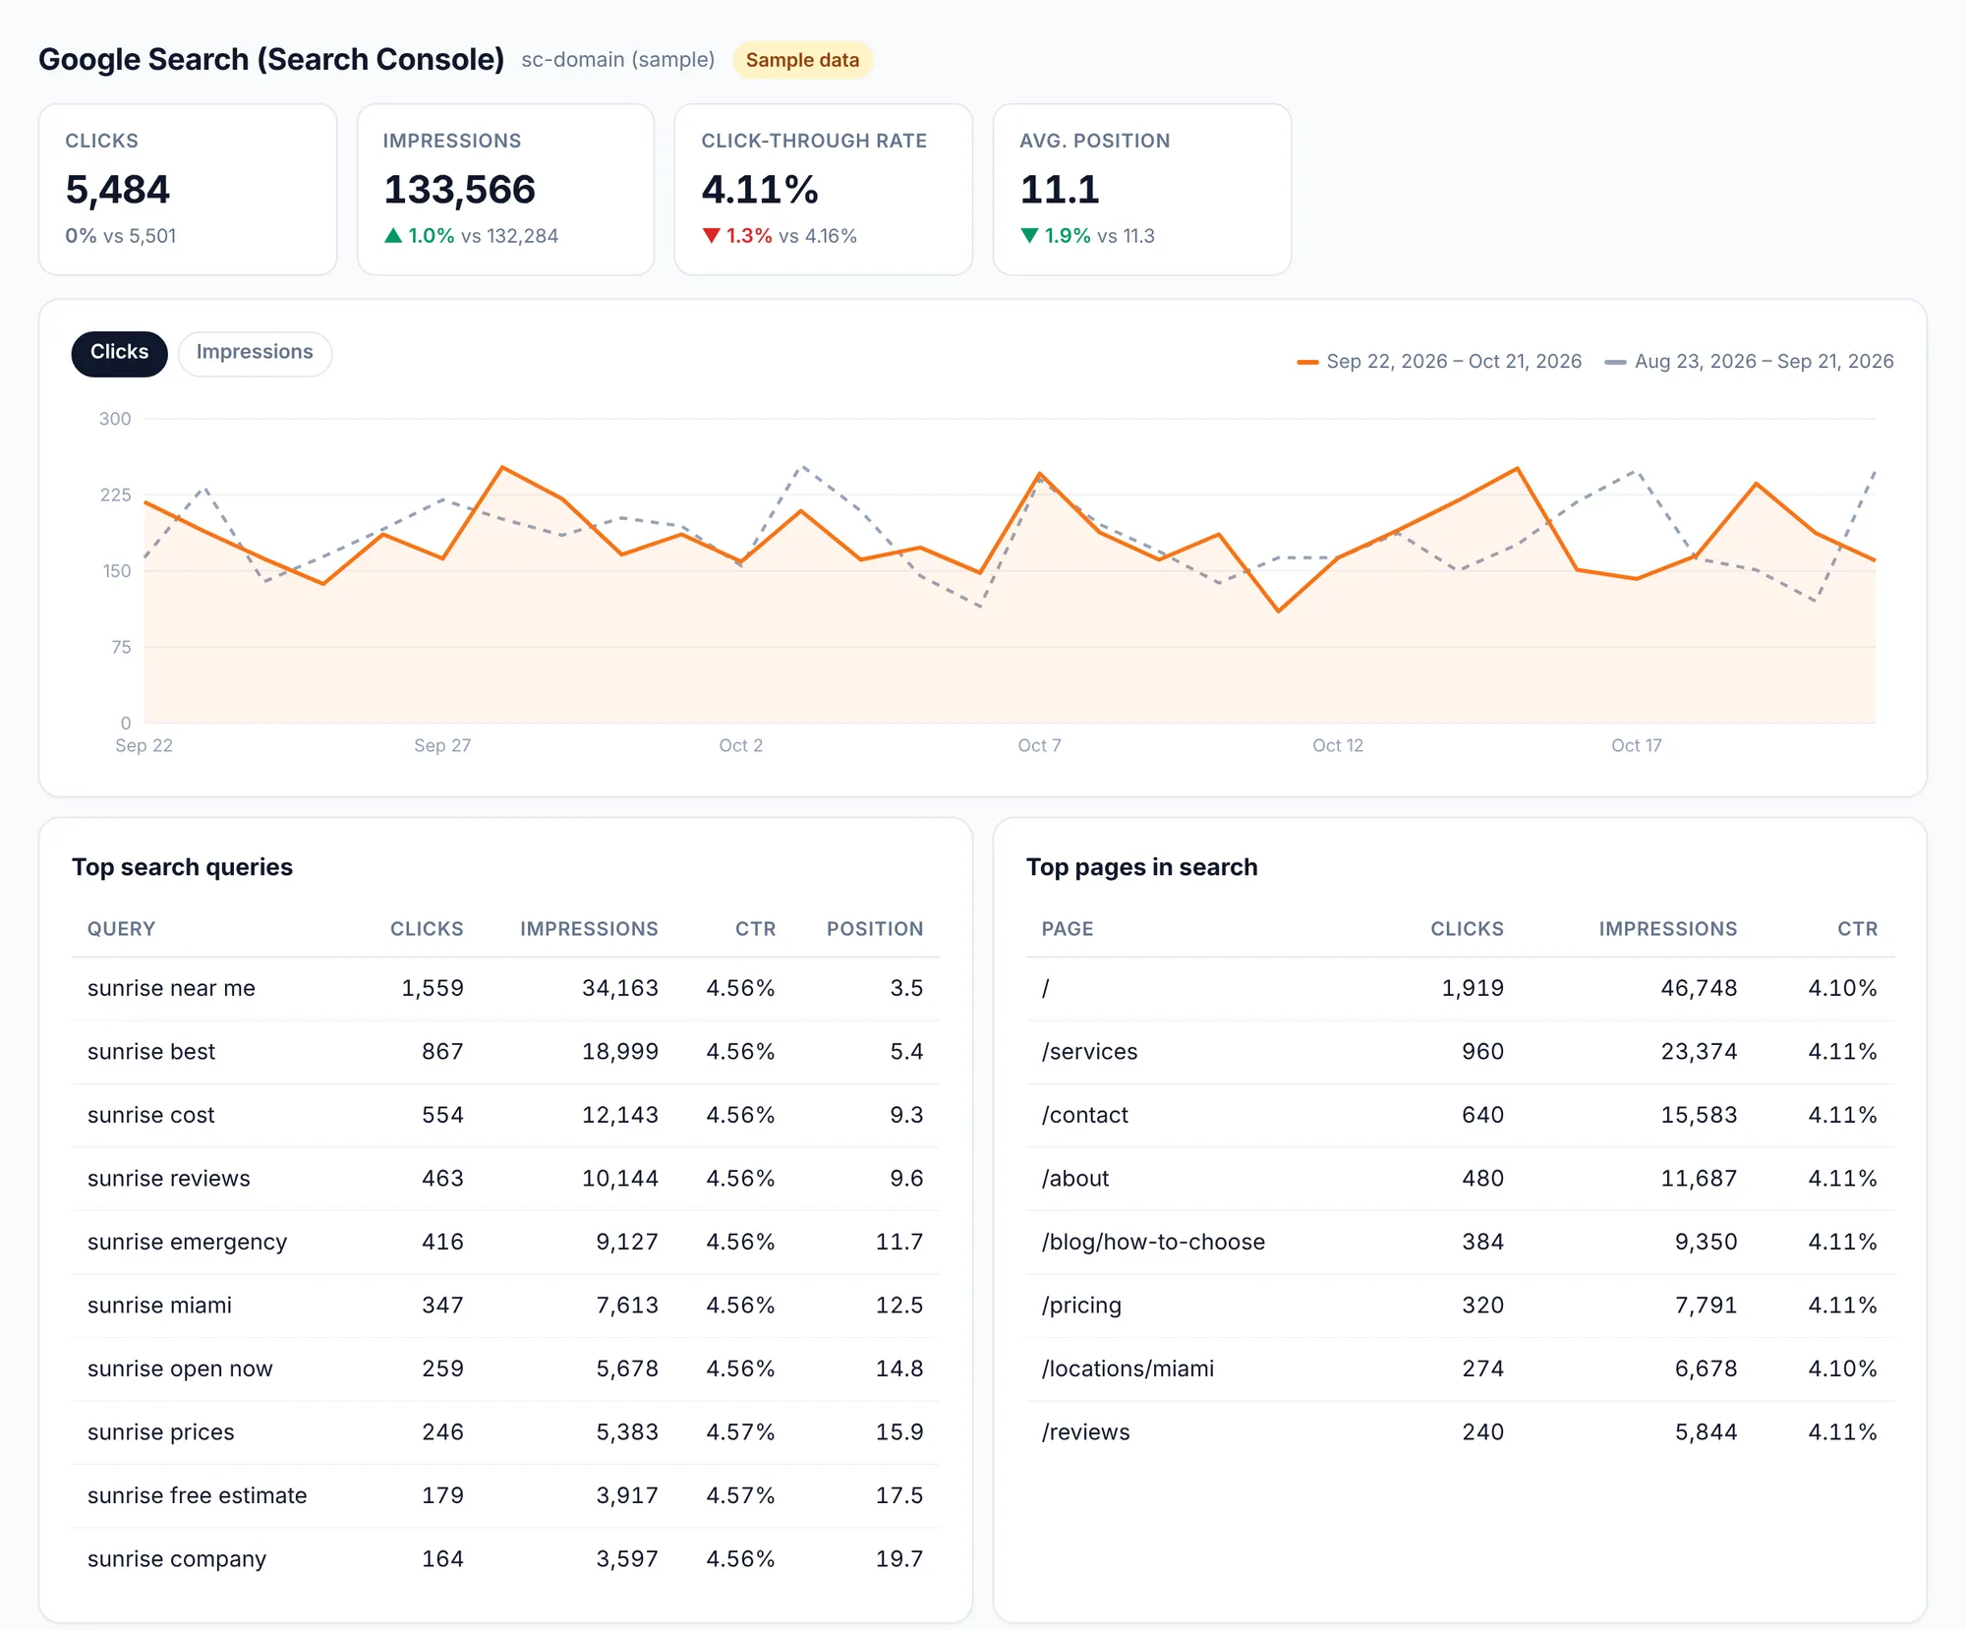
Task: Click the 'Top pages in search' heading
Action: coord(1142,868)
